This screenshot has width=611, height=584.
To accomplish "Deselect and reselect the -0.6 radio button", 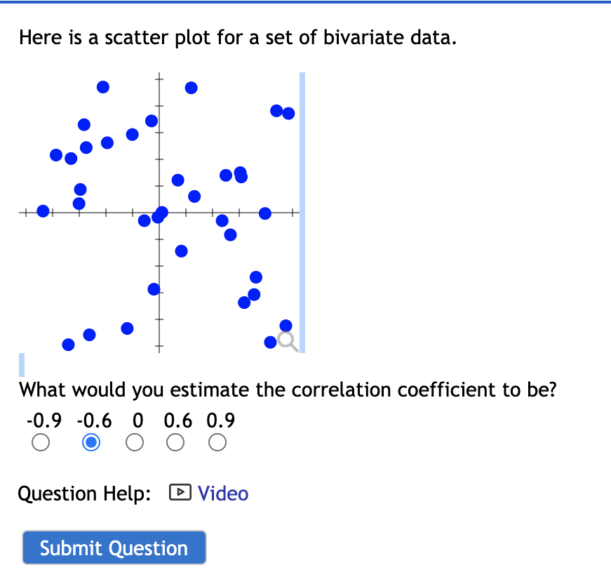I will point(90,442).
